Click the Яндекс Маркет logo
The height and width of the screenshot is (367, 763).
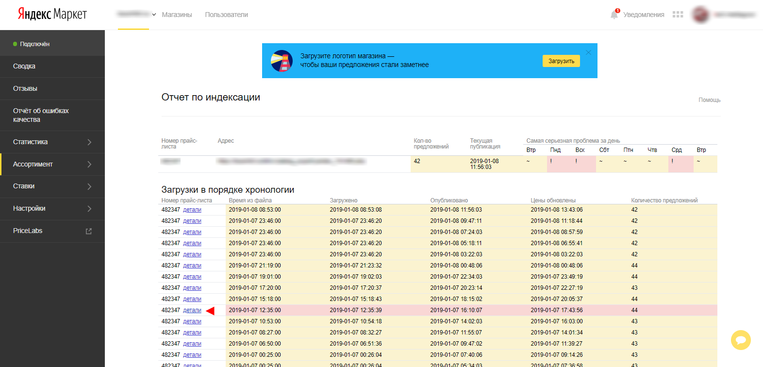52,14
